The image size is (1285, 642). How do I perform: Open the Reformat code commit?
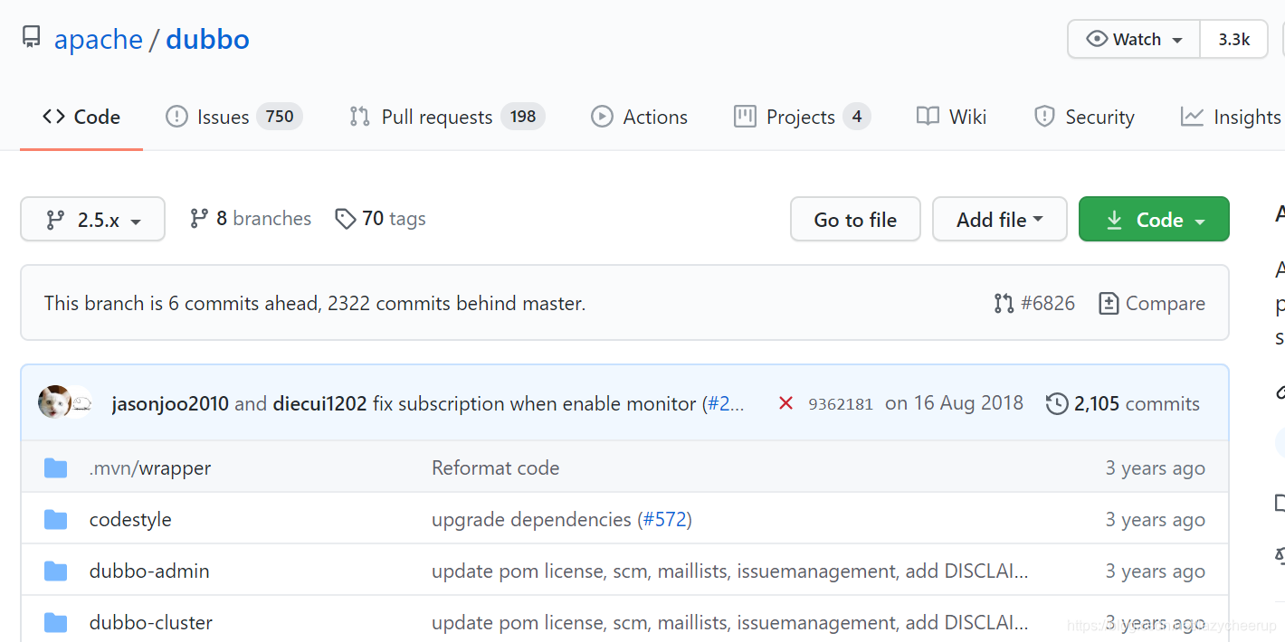(496, 468)
